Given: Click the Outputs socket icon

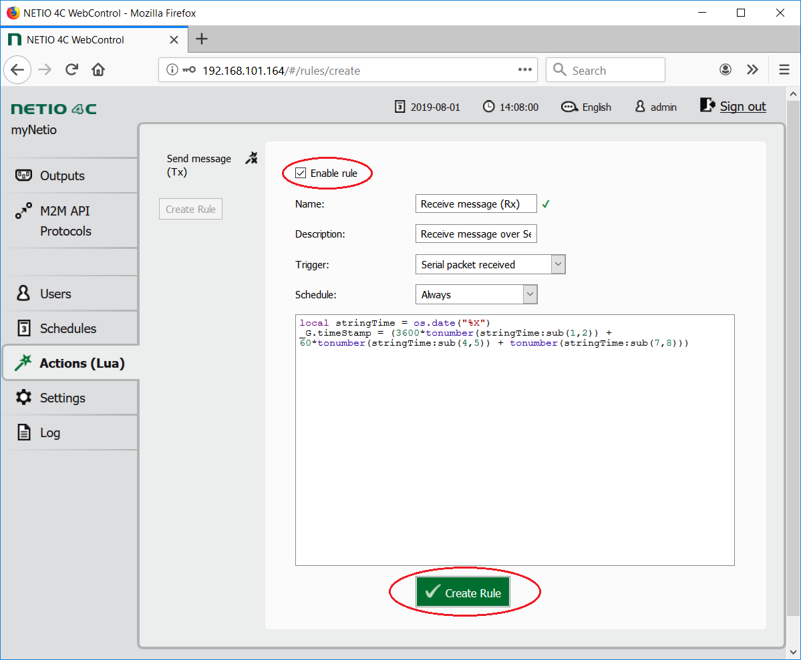Looking at the screenshot, I should pyautogui.click(x=23, y=175).
